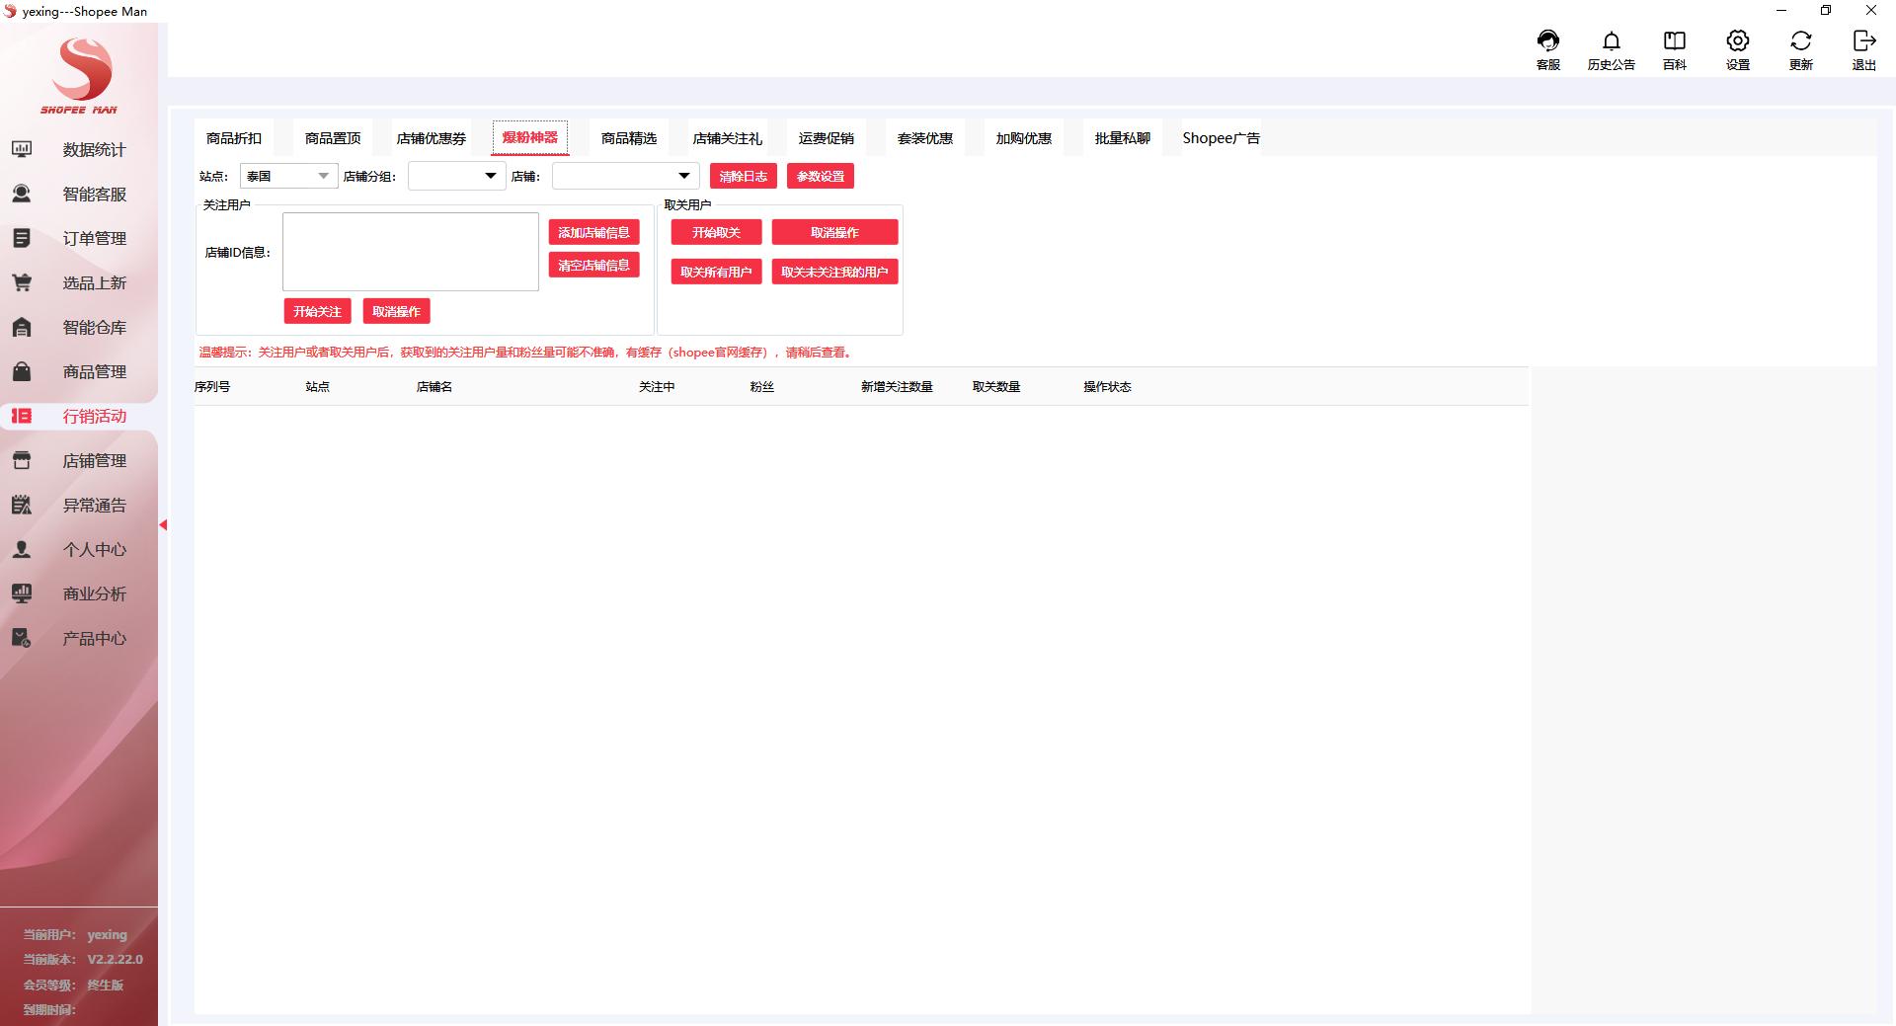Switch to 商品折扣 tab

coord(234,138)
